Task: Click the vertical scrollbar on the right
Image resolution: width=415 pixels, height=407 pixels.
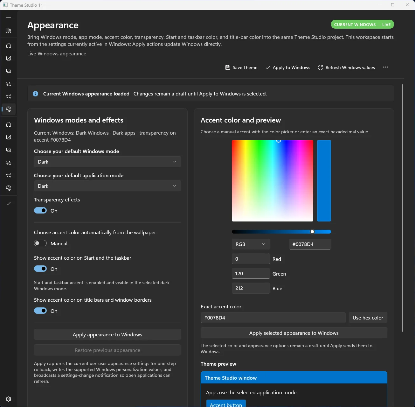Action: pyautogui.click(x=403, y=208)
